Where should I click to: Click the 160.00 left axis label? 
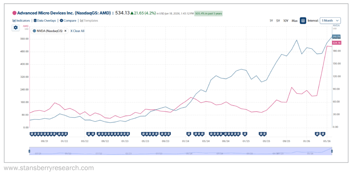click(x=24, y=102)
